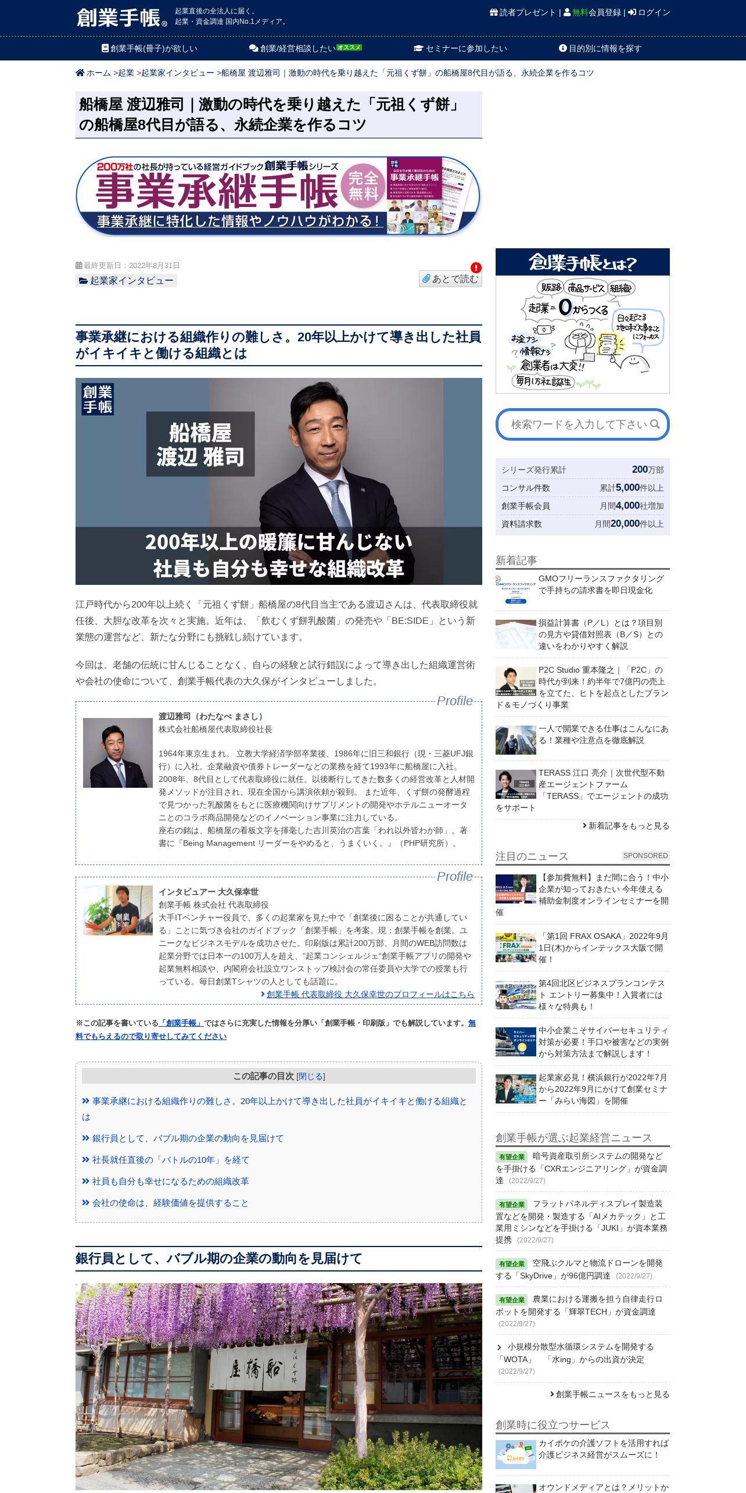Click the ホーム breadcrumb with house icon
The image size is (746, 1493).
click(x=93, y=73)
